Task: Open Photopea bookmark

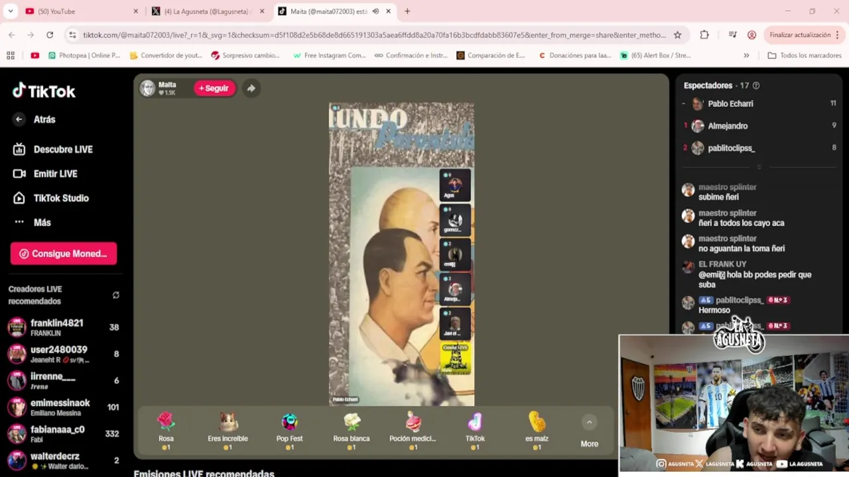Action: pyautogui.click(x=84, y=56)
